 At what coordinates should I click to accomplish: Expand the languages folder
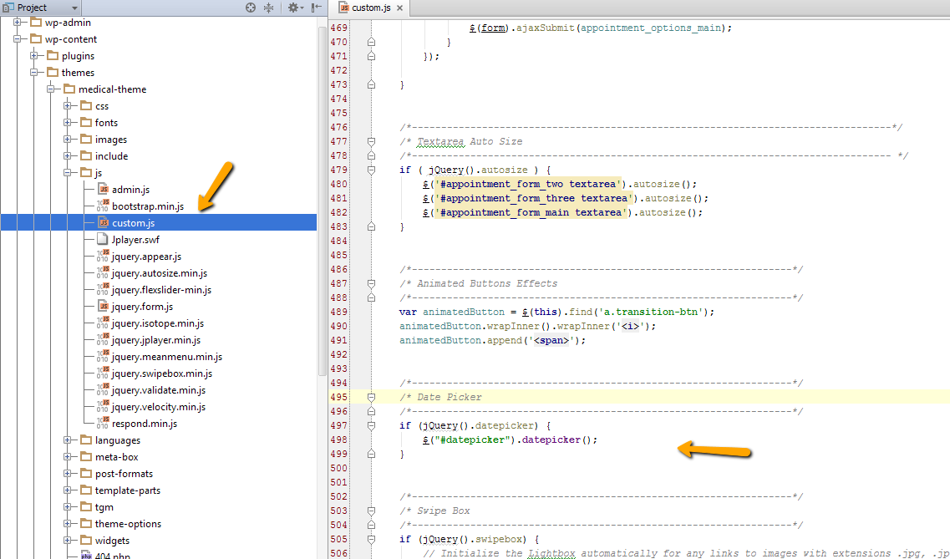[x=67, y=440]
